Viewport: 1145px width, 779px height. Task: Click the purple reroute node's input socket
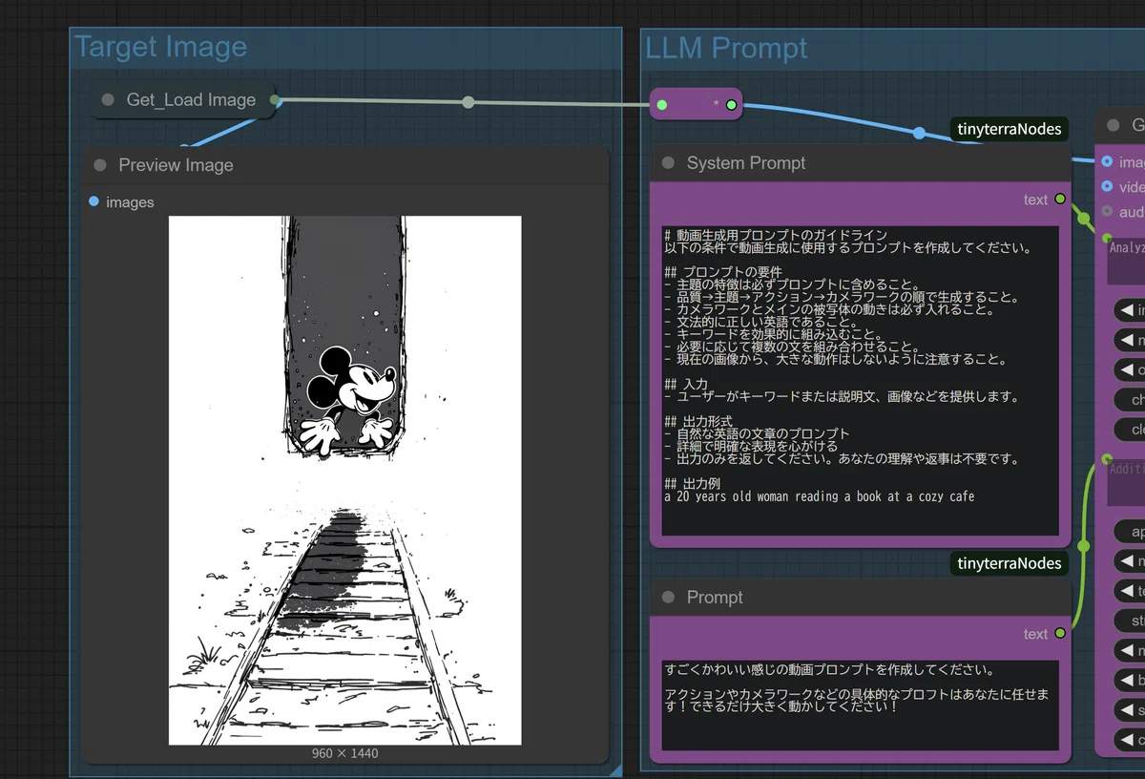[662, 104]
